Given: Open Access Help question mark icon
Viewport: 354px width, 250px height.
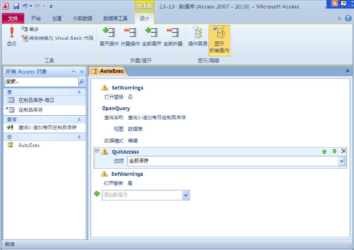Looking at the screenshot, I should [348, 18].
